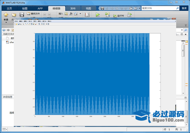Select the 编辑器 tab
Viewport: 190px width, 133px height.
pyautogui.click(x=56, y=8)
